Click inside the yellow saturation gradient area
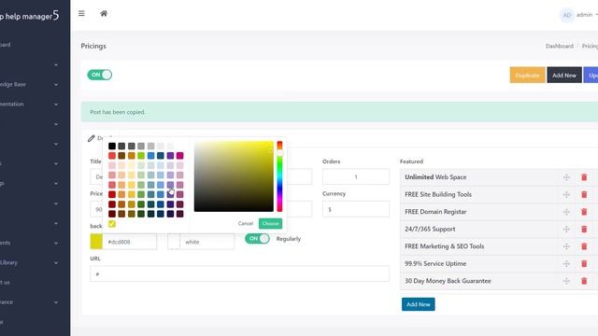This screenshot has width=598, height=336. point(234,176)
